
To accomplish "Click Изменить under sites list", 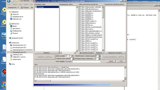I will pos(99,53).
